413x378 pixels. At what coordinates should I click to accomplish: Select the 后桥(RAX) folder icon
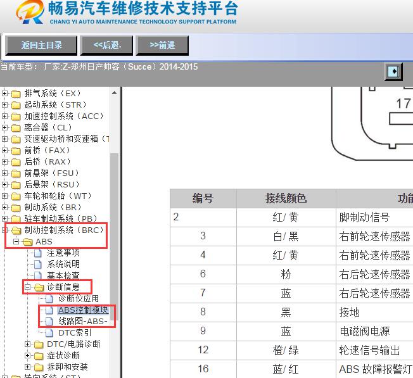[16, 162]
